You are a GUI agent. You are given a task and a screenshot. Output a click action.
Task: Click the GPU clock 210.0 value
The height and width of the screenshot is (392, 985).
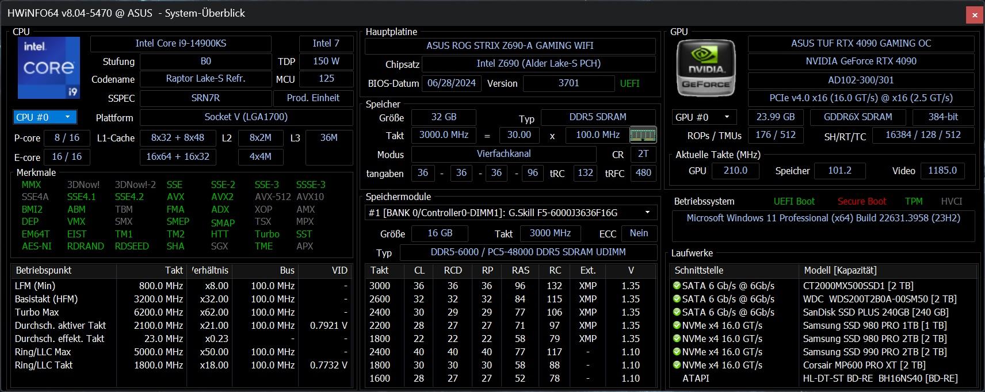point(735,171)
